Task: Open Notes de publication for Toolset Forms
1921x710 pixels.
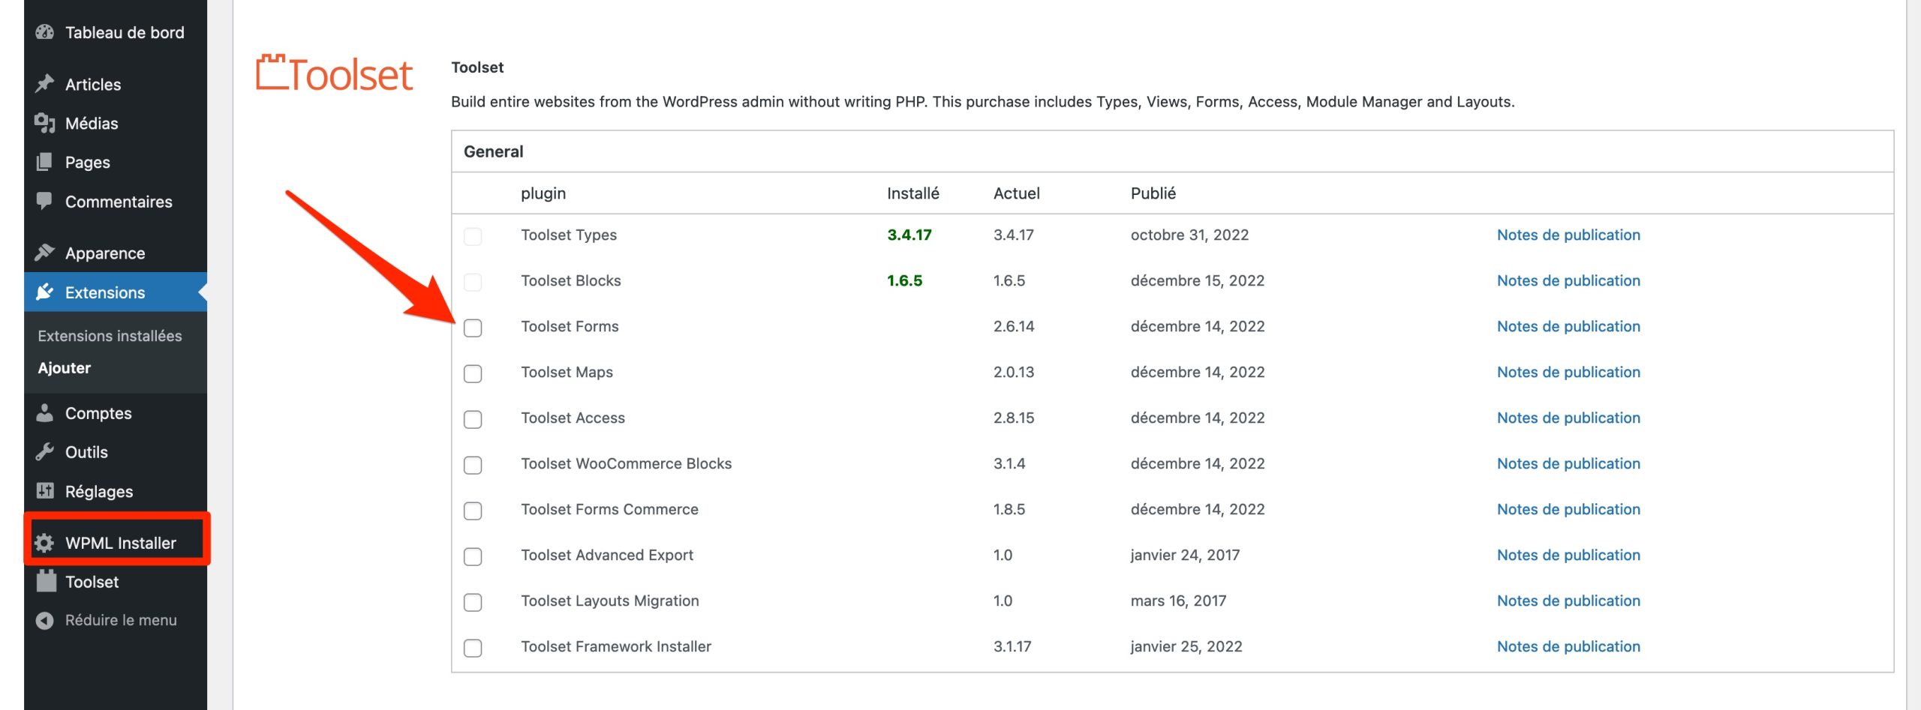Action: coord(1568,326)
